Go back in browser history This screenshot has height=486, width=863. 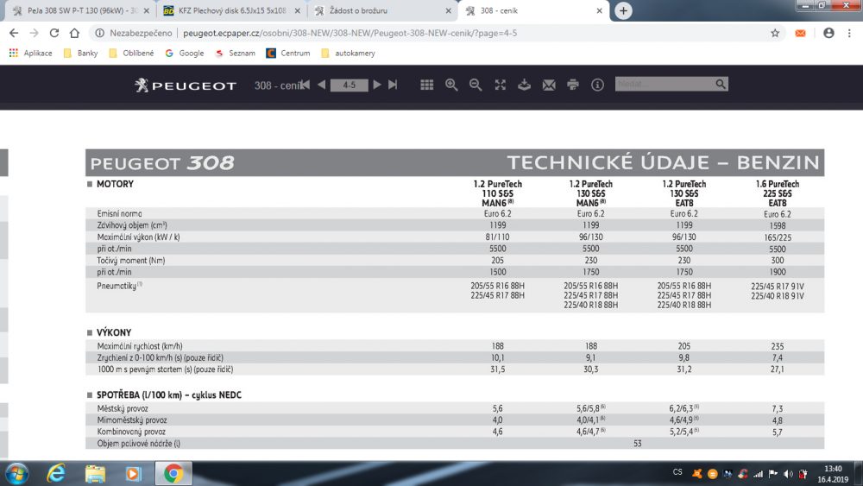14,33
